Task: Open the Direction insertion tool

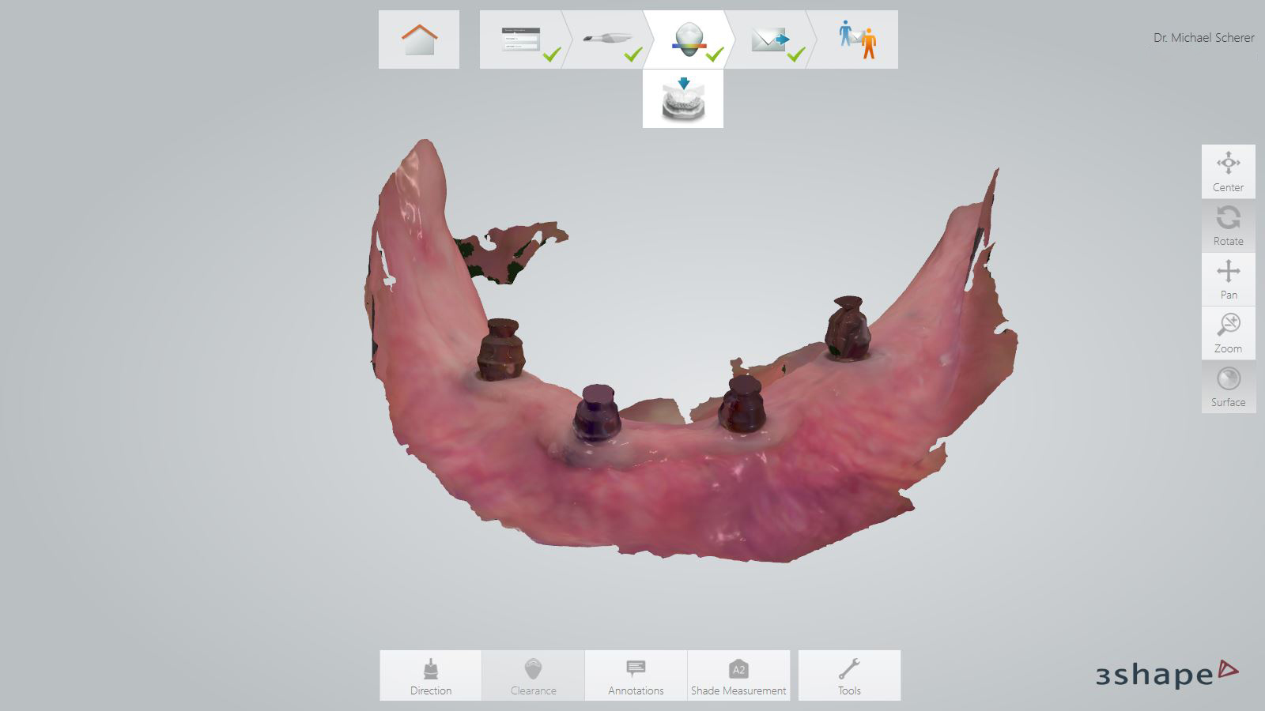Action: coord(431,675)
